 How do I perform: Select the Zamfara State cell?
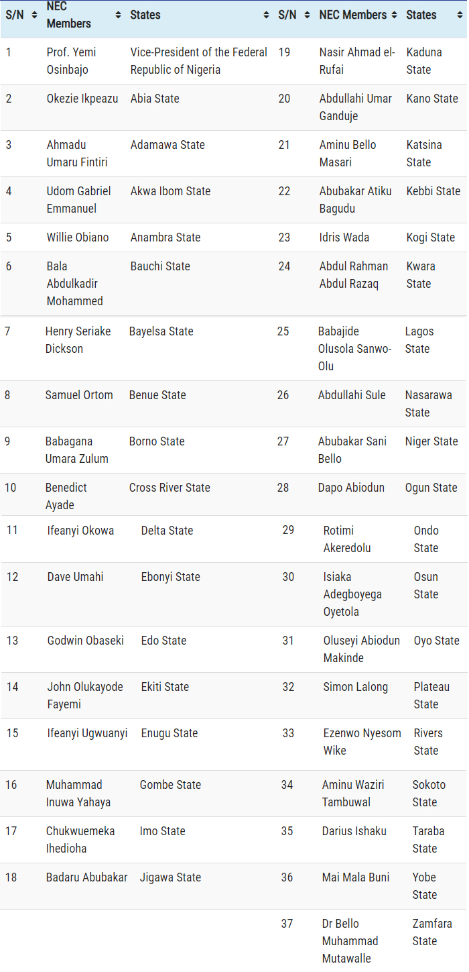coord(431,932)
